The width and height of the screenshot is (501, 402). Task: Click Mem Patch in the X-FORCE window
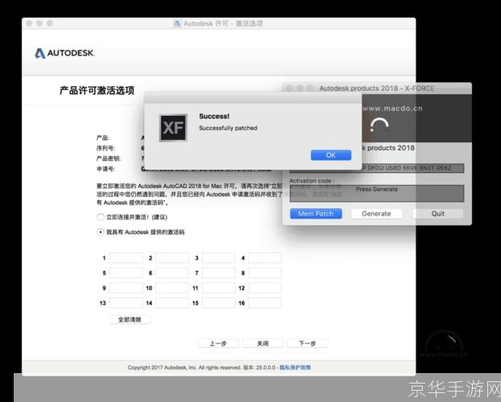[316, 213]
